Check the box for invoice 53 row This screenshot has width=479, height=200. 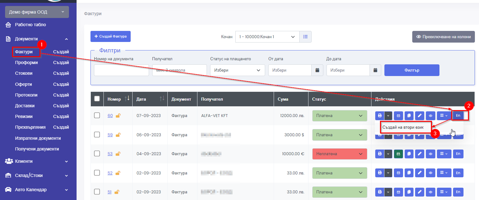click(97, 154)
